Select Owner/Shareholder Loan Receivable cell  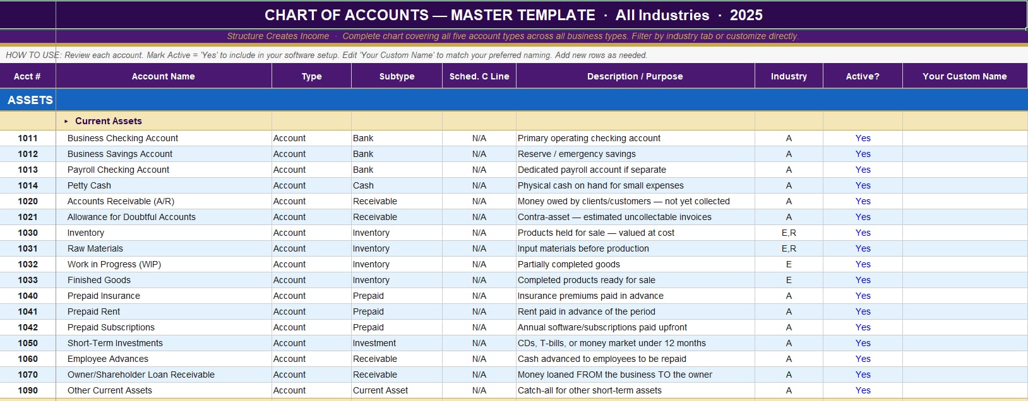coord(164,375)
